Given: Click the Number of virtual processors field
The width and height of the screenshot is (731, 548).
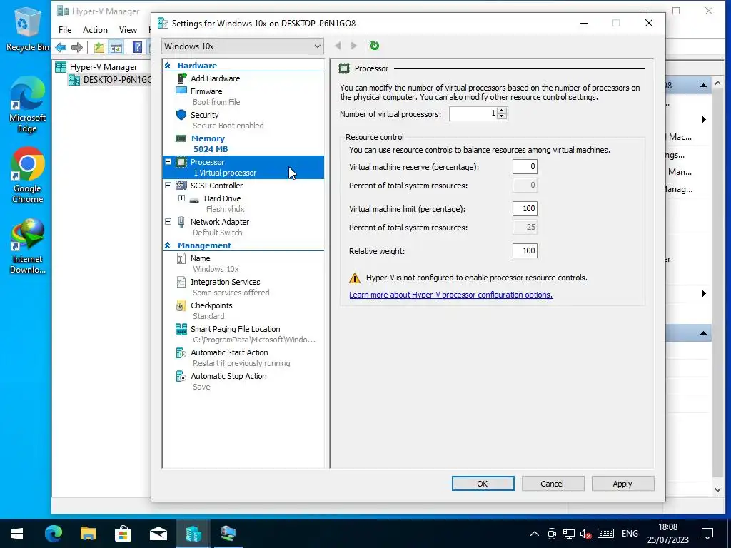Looking at the screenshot, I should (473, 113).
